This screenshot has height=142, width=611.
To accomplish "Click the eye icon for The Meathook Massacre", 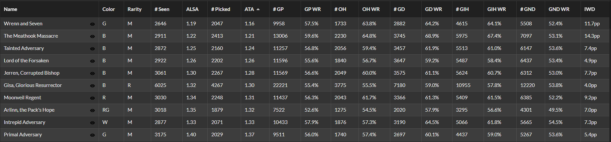I will point(92,36).
